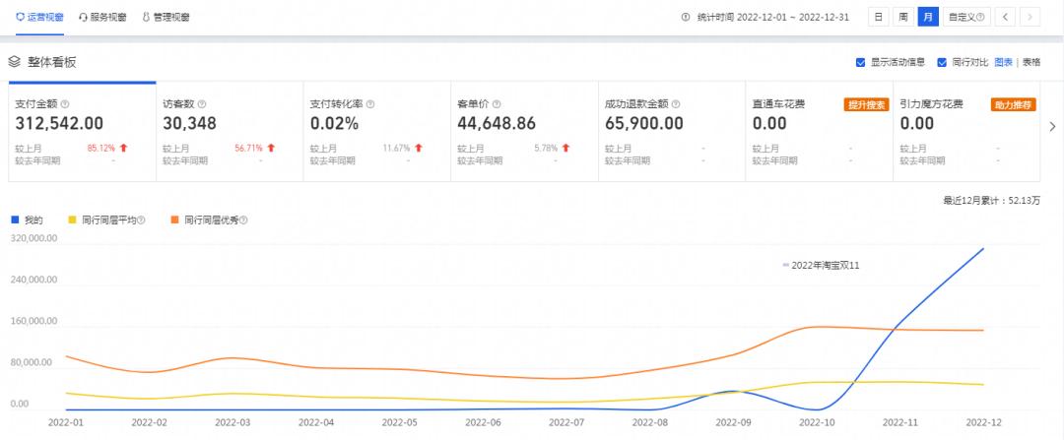Click the 助力推荐 button

1013,104
